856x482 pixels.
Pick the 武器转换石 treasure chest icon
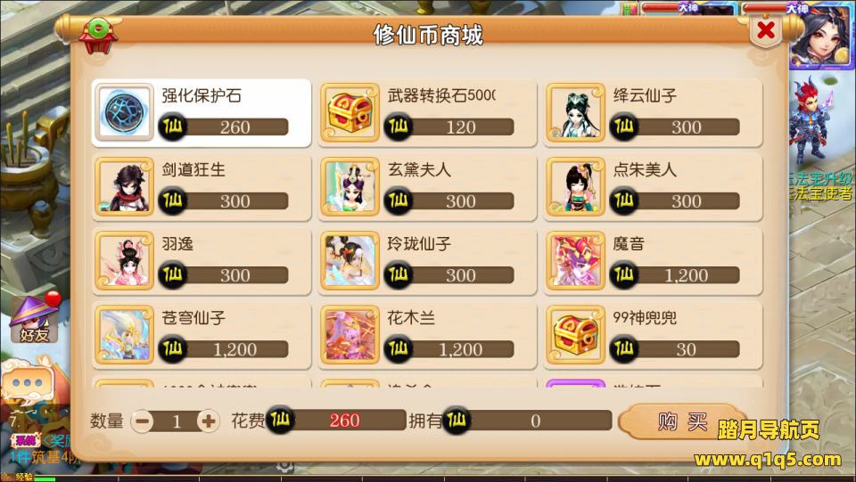tap(350, 112)
